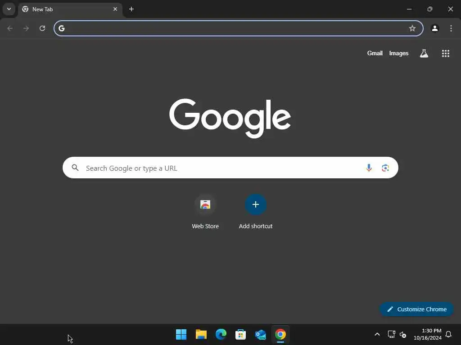Screen dimensions: 461x345
Task: Open Microsoft Store from taskbar
Action: coord(240,334)
